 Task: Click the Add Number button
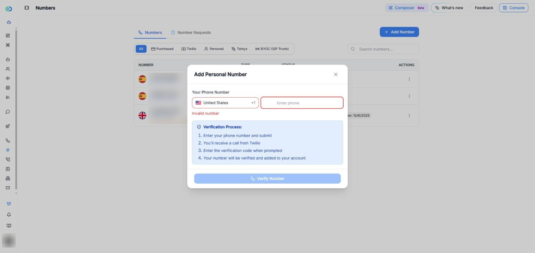[x=399, y=32]
